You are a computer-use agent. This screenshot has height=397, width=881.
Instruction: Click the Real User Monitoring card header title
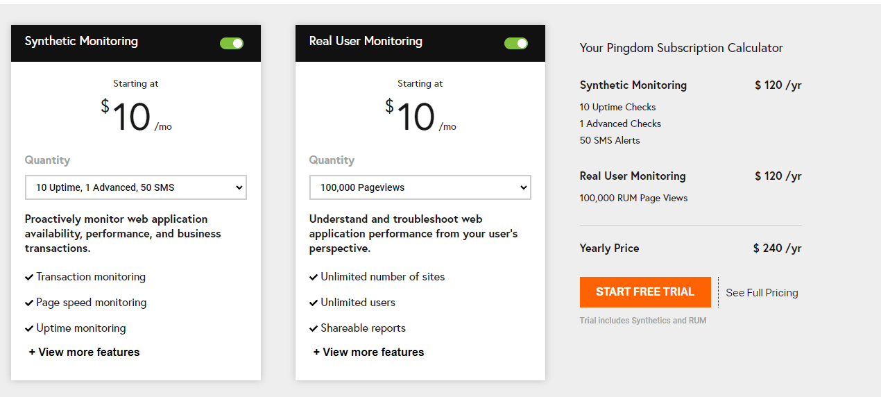366,41
